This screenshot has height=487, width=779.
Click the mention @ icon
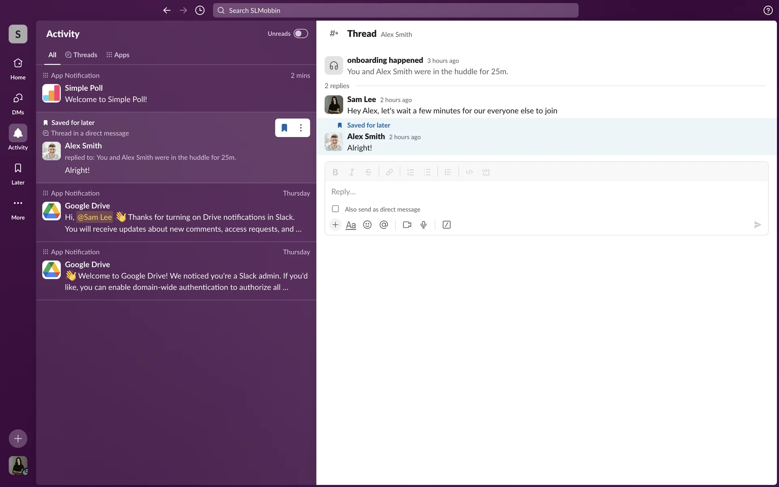[x=384, y=225]
